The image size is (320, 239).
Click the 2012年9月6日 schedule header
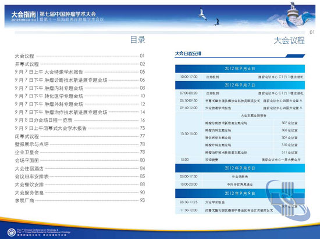[x=240, y=69]
